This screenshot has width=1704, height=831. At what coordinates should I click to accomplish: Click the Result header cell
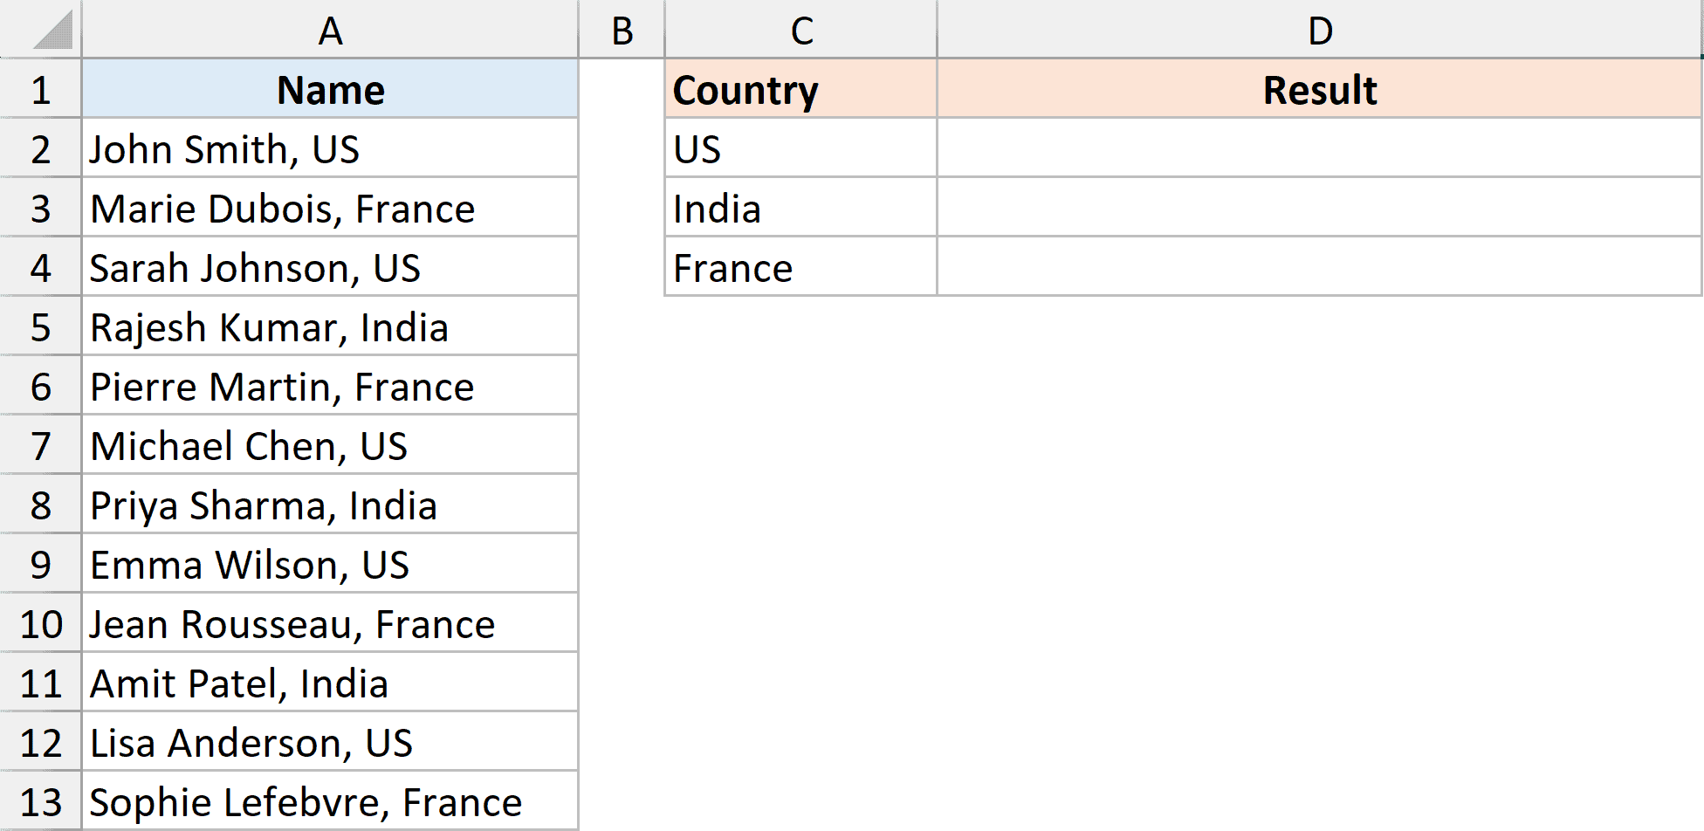tap(1319, 89)
